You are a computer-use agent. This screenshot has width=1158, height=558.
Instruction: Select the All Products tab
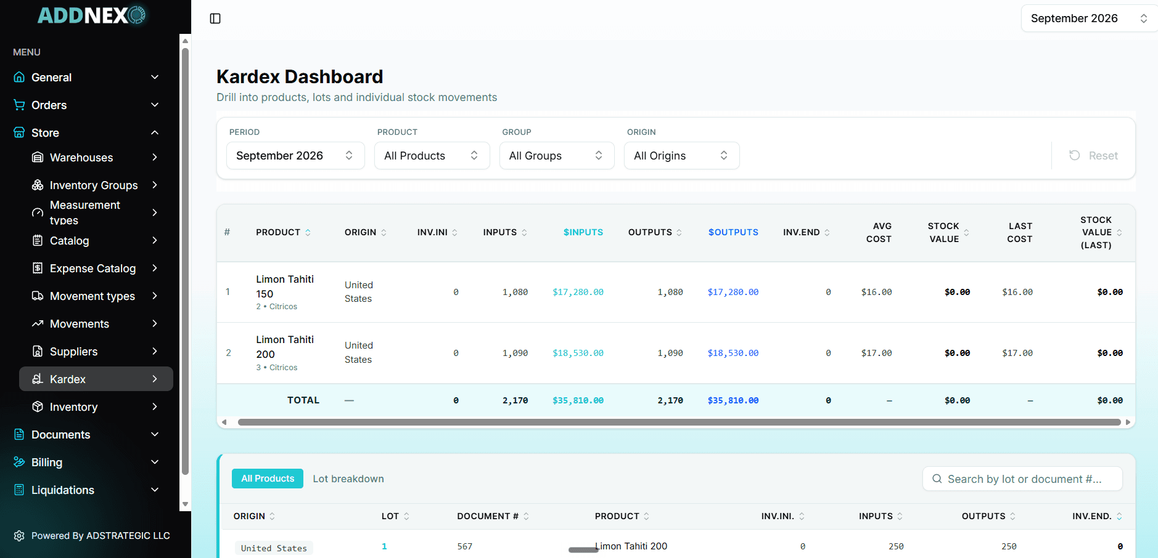pos(268,479)
